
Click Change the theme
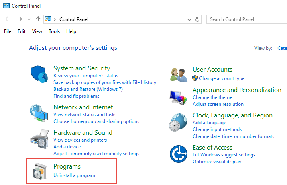(x=212, y=97)
